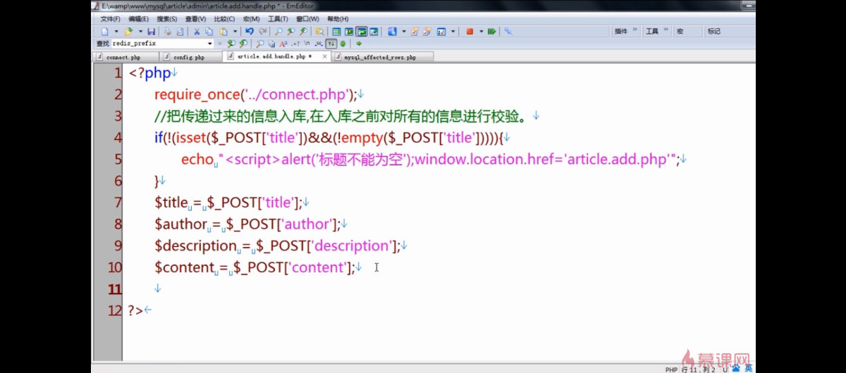Click the Copy icon in toolbar
This screenshot has height=373, width=846.
click(x=209, y=32)
